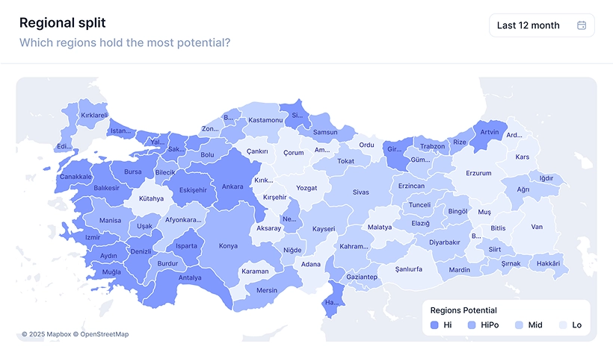
Task: Open the OpenStreetMap attribution link
Action: click(x=104, y=334)
